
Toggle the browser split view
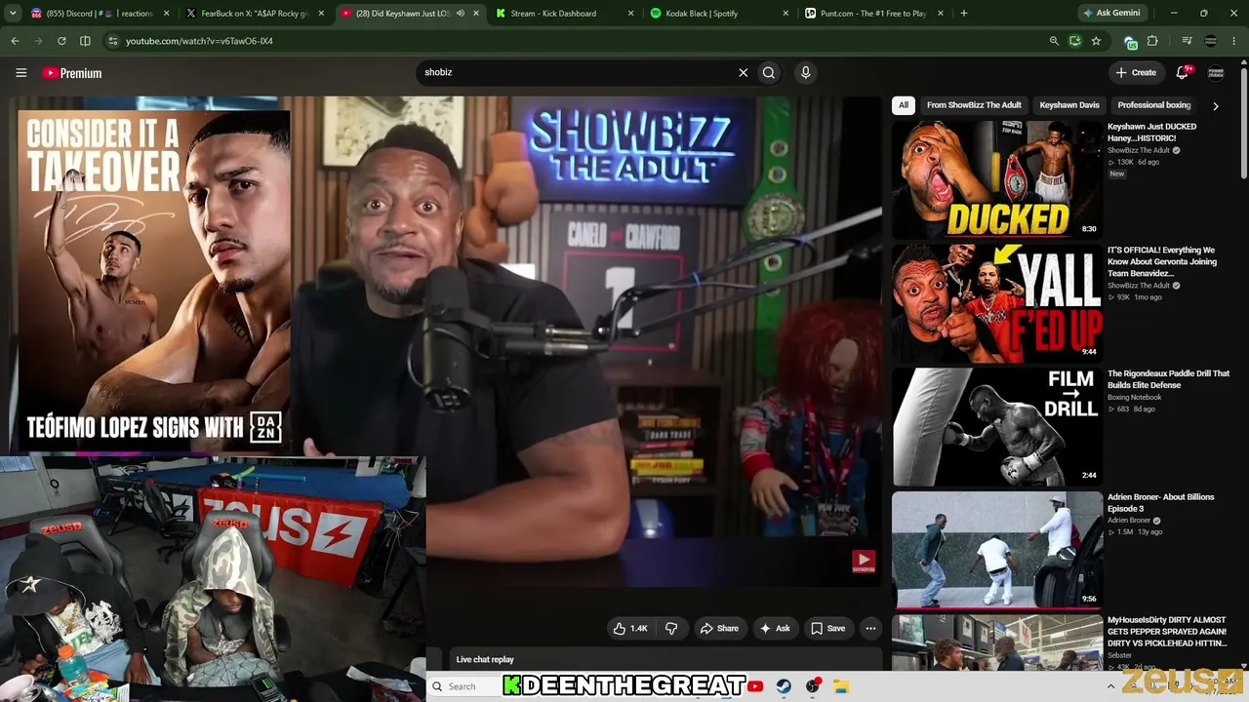click(85, 41)
